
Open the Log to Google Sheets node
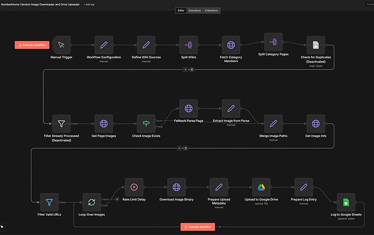coord(346,202)
